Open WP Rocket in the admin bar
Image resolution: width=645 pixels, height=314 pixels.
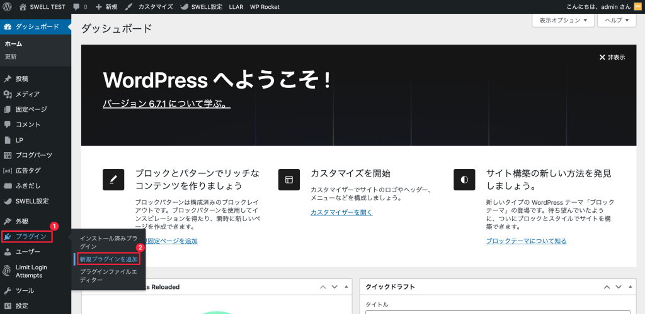click(265, 7)
